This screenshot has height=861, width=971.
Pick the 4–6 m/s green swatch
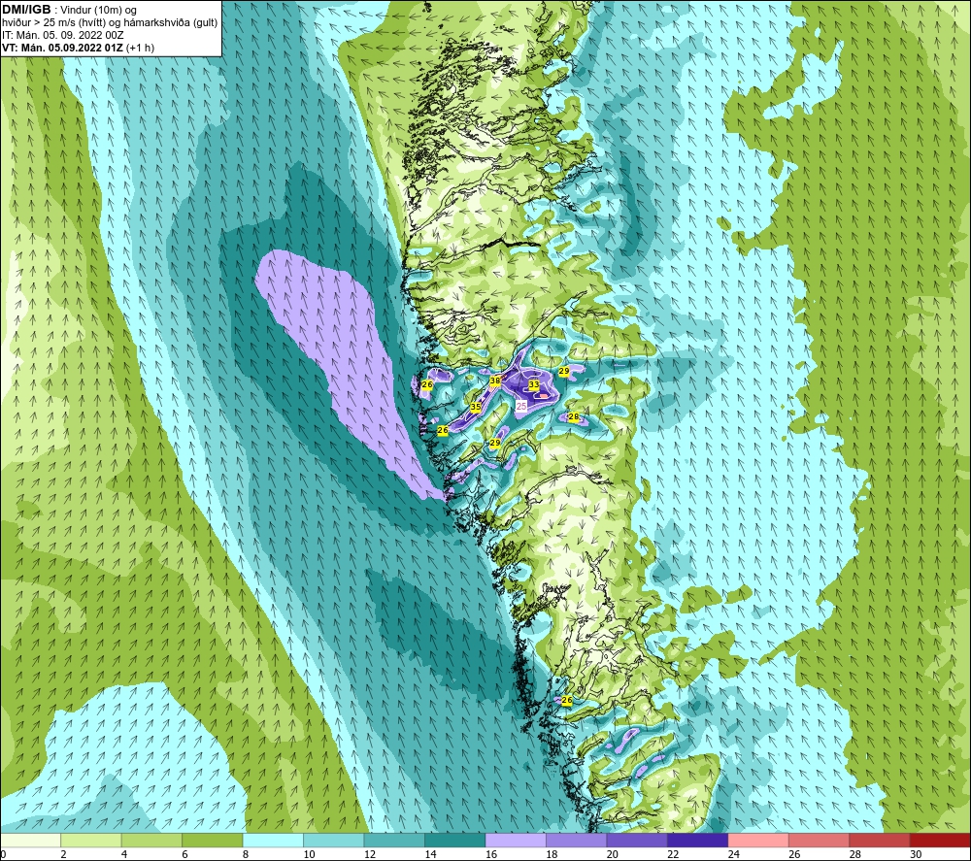pyautogui.click(x=151, y=840)
